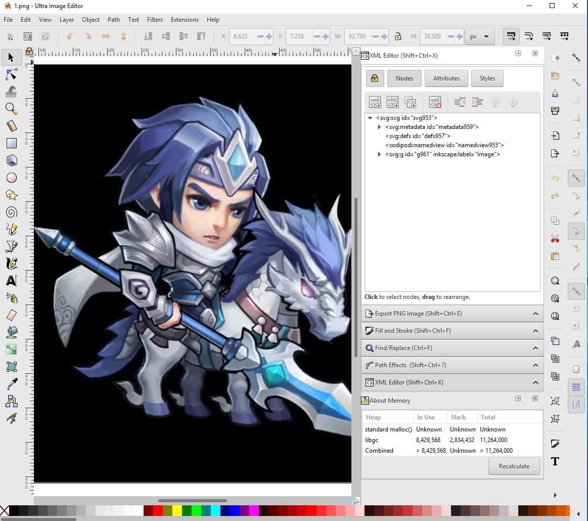Toggle the grid snapping button

[x=576, y=387]
